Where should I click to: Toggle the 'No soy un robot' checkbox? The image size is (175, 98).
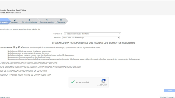pyautogui.click(x=73, y=82)
